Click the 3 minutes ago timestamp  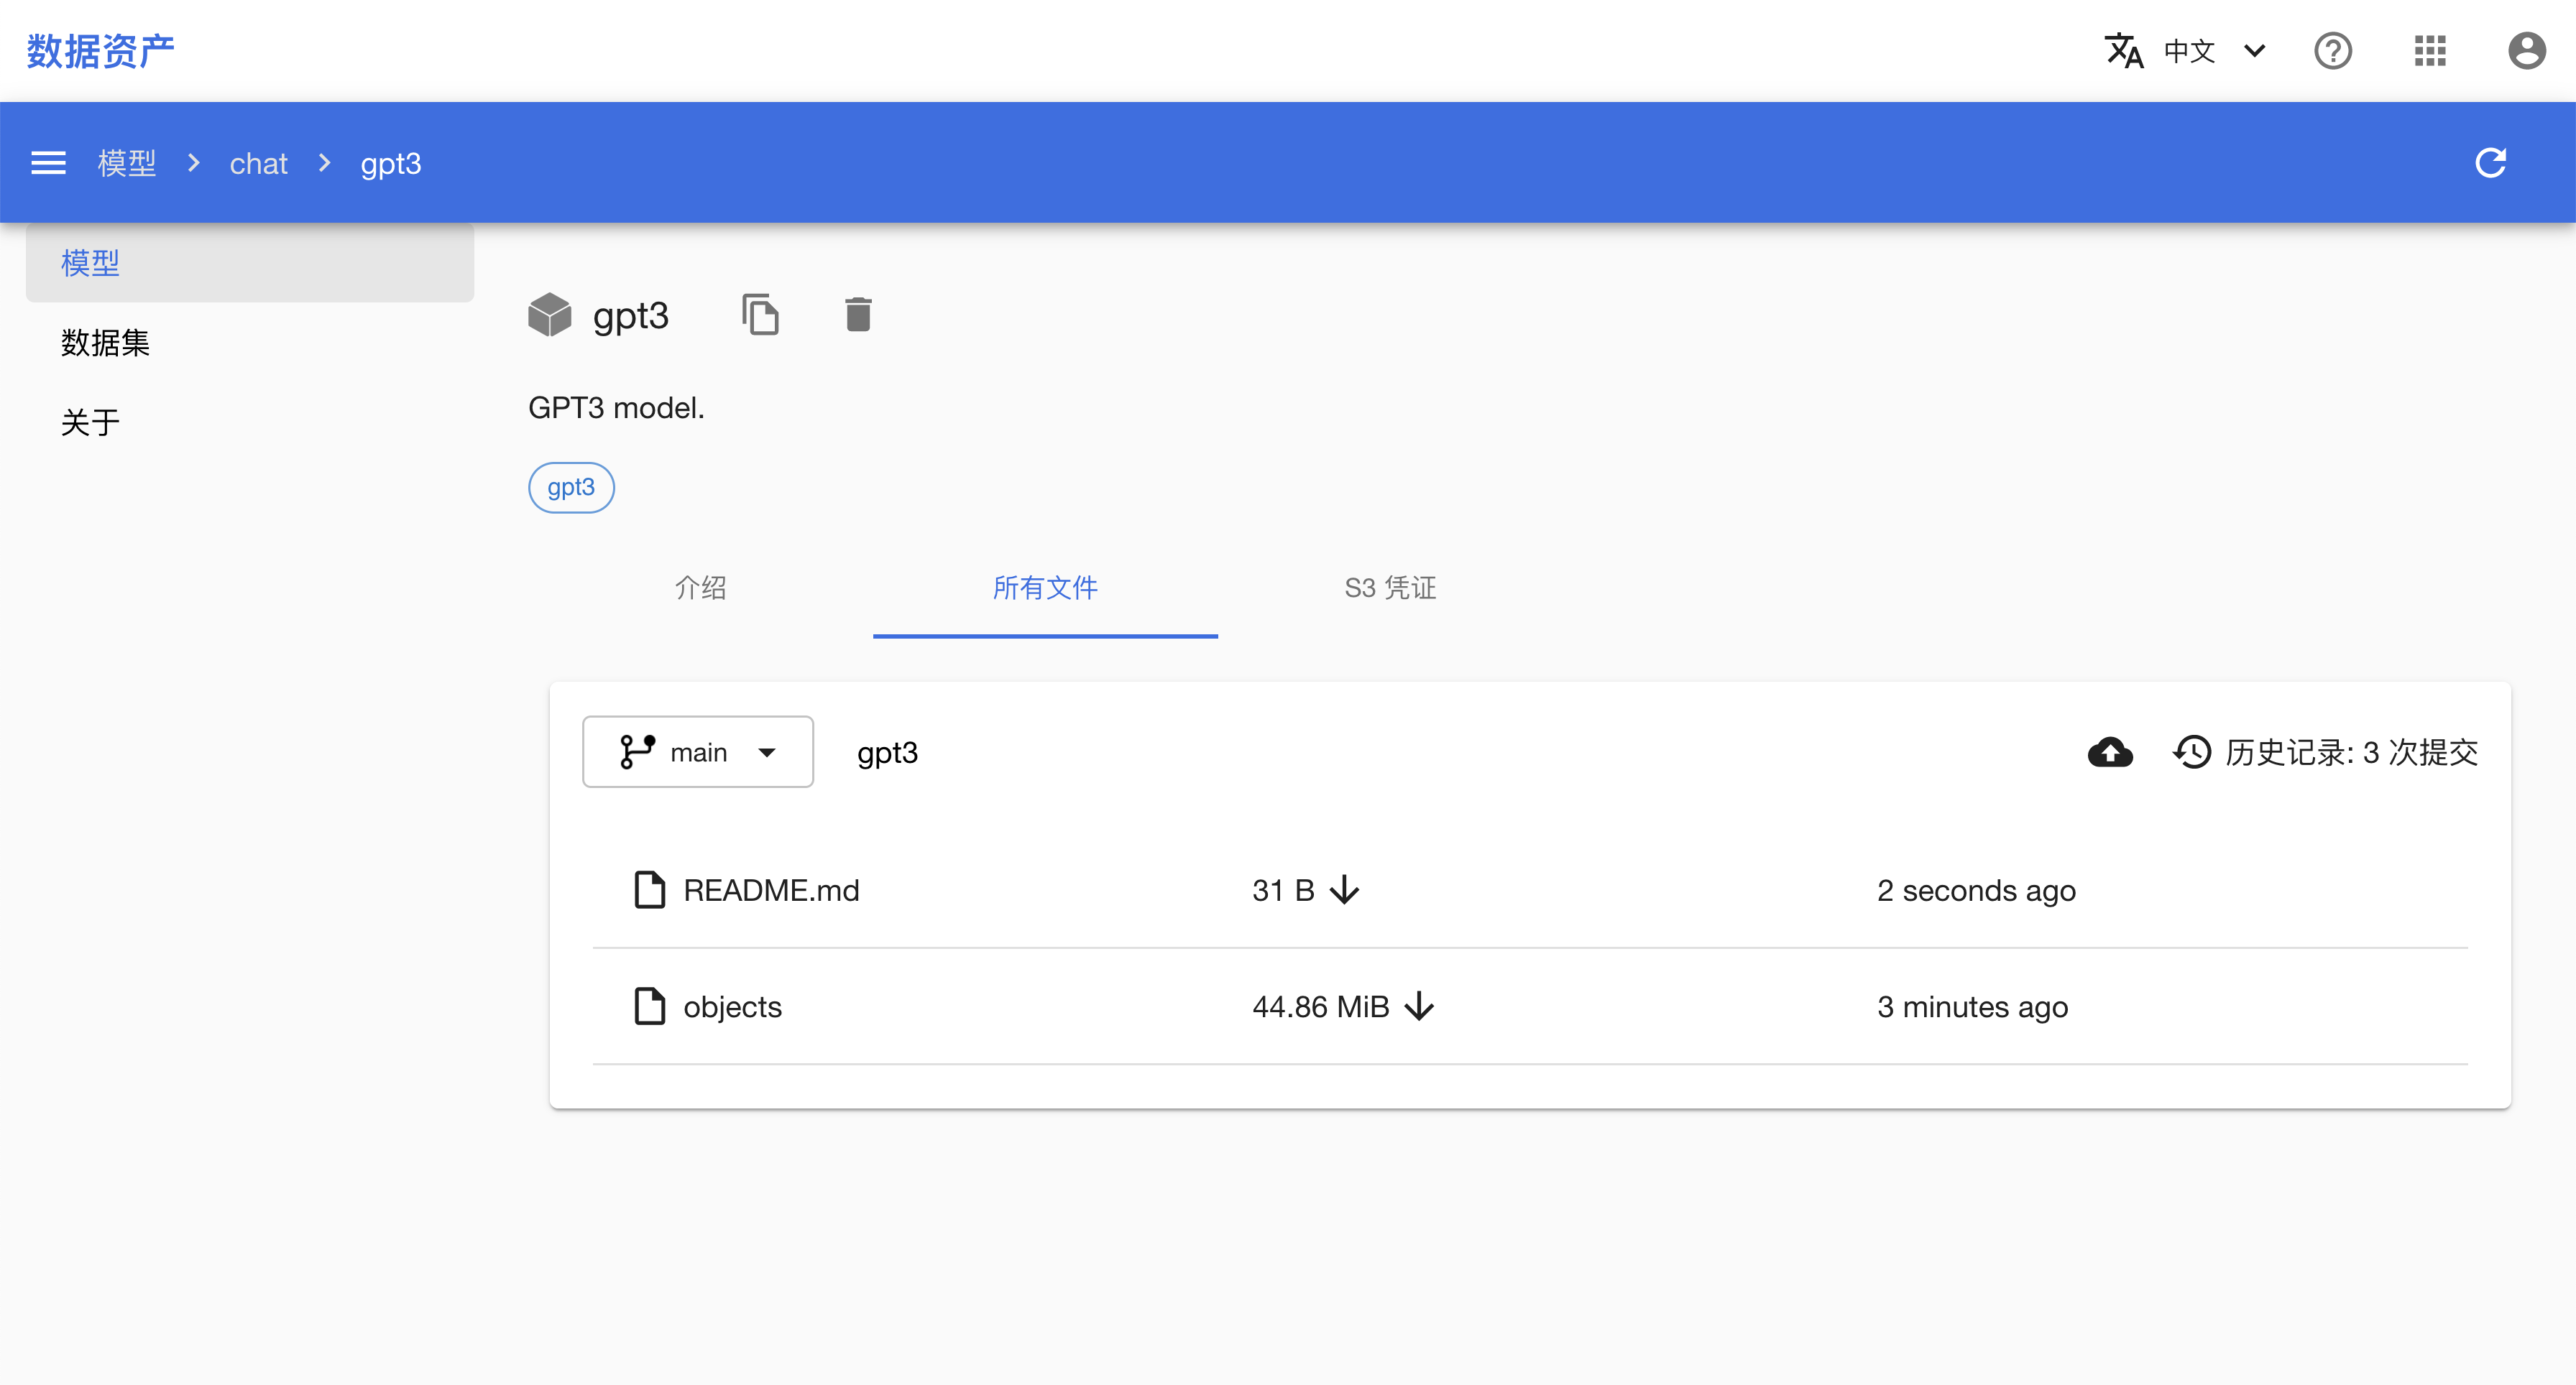tap(1972, 1007)
